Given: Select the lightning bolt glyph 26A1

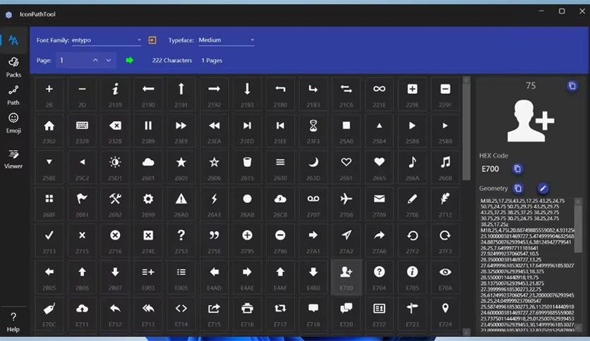Looking at the screenshot, I should (214, 204).
